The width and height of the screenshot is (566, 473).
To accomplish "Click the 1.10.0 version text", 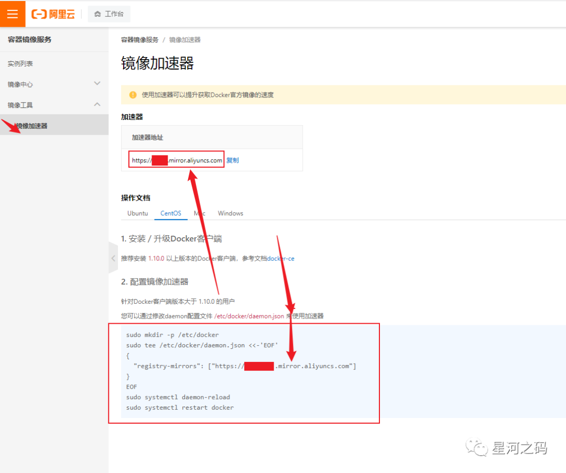I will point(156,258).
